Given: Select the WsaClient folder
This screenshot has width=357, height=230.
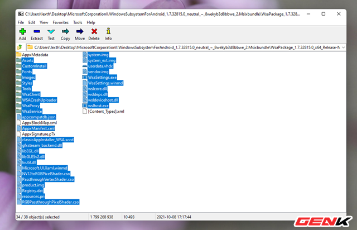Looking at the screenshot, I should 28,94.
